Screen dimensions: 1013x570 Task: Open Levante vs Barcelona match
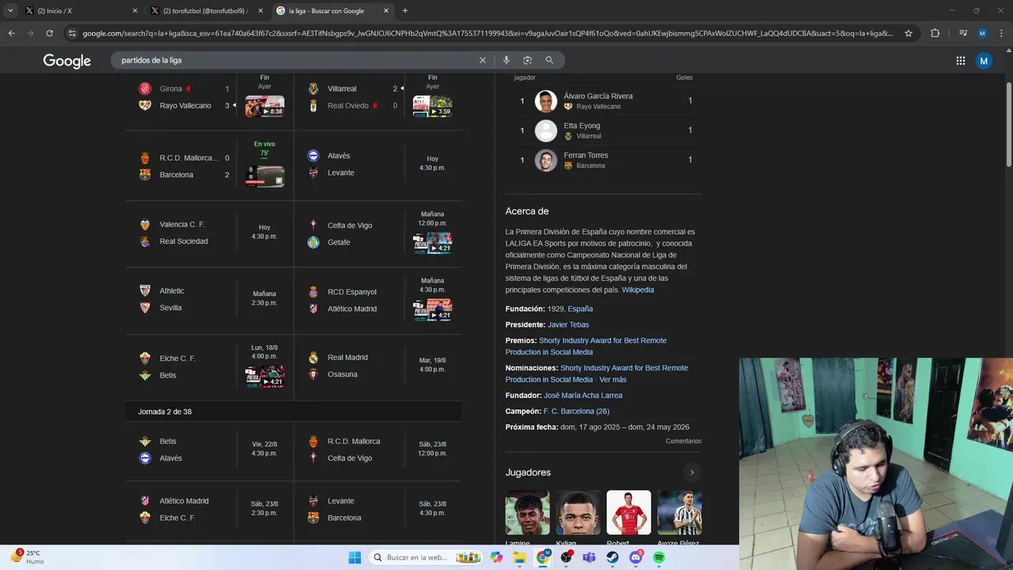click(x=378, y=509)
